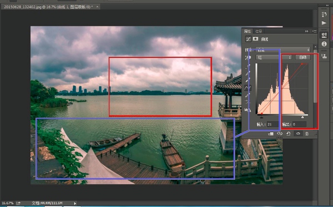333x207 pixels.
Task: Switch to the 信息 (Info) panel tab
Action: pyautogui.click(x=259, y=31)
